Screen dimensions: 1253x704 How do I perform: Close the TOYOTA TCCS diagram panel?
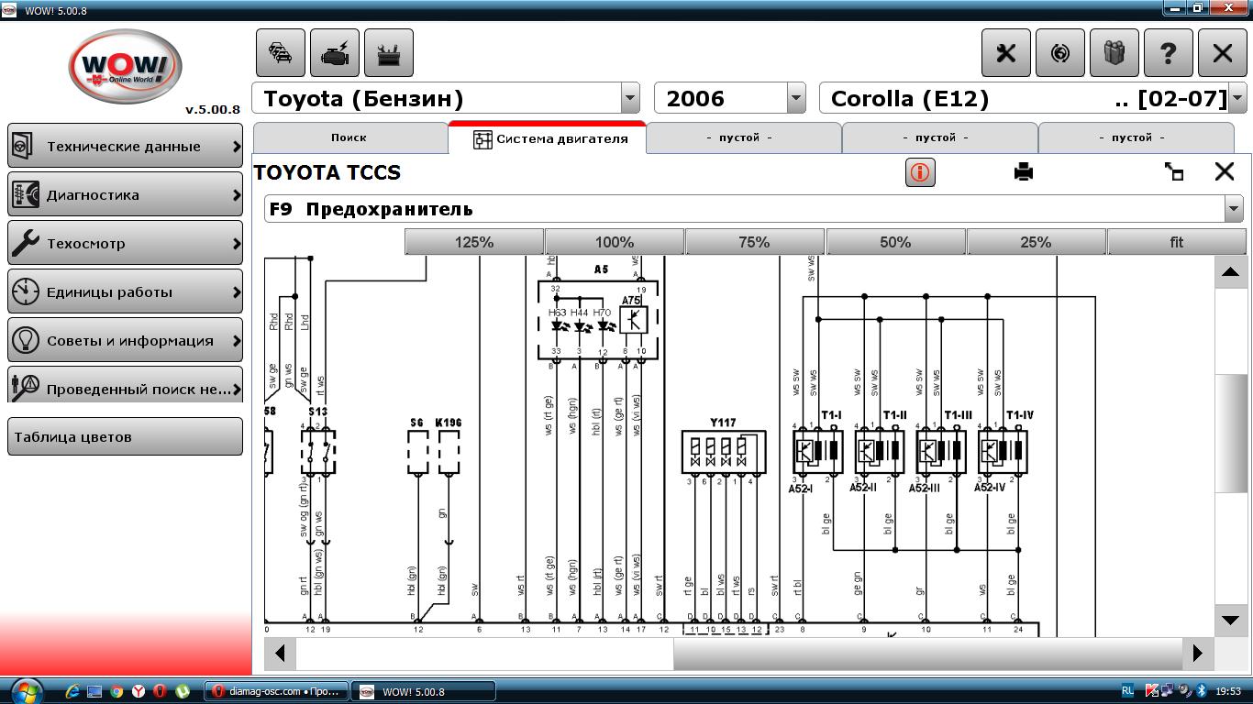pyautogui.click(x=1225, y=171)
